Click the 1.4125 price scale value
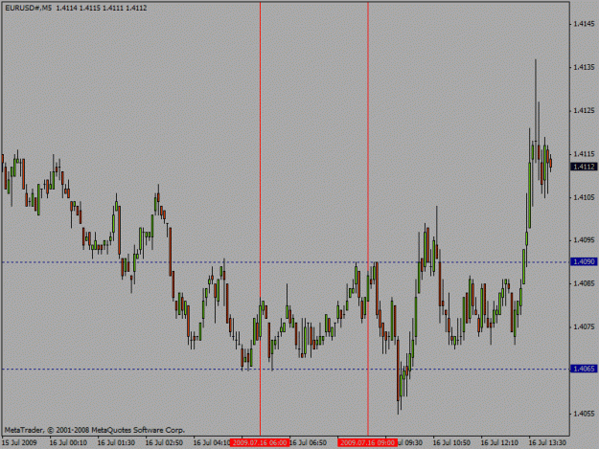Viewport: 599px width, 449px height. coord(584,111)
